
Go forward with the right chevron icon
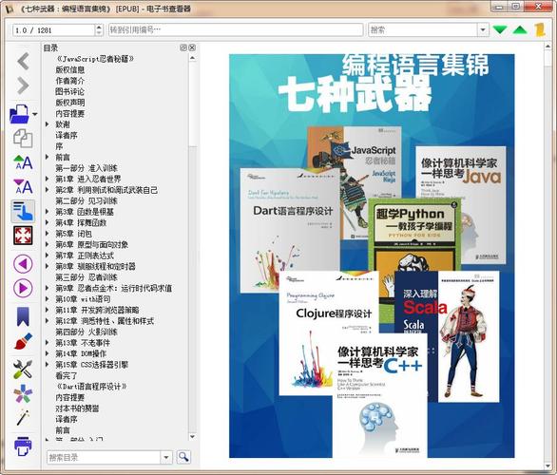tap(23, 85)
